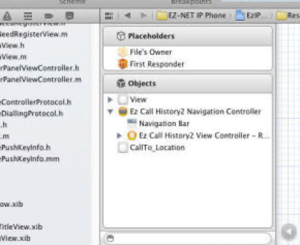
Task: Click the Objects section header text
Action: tap(142, 83)
